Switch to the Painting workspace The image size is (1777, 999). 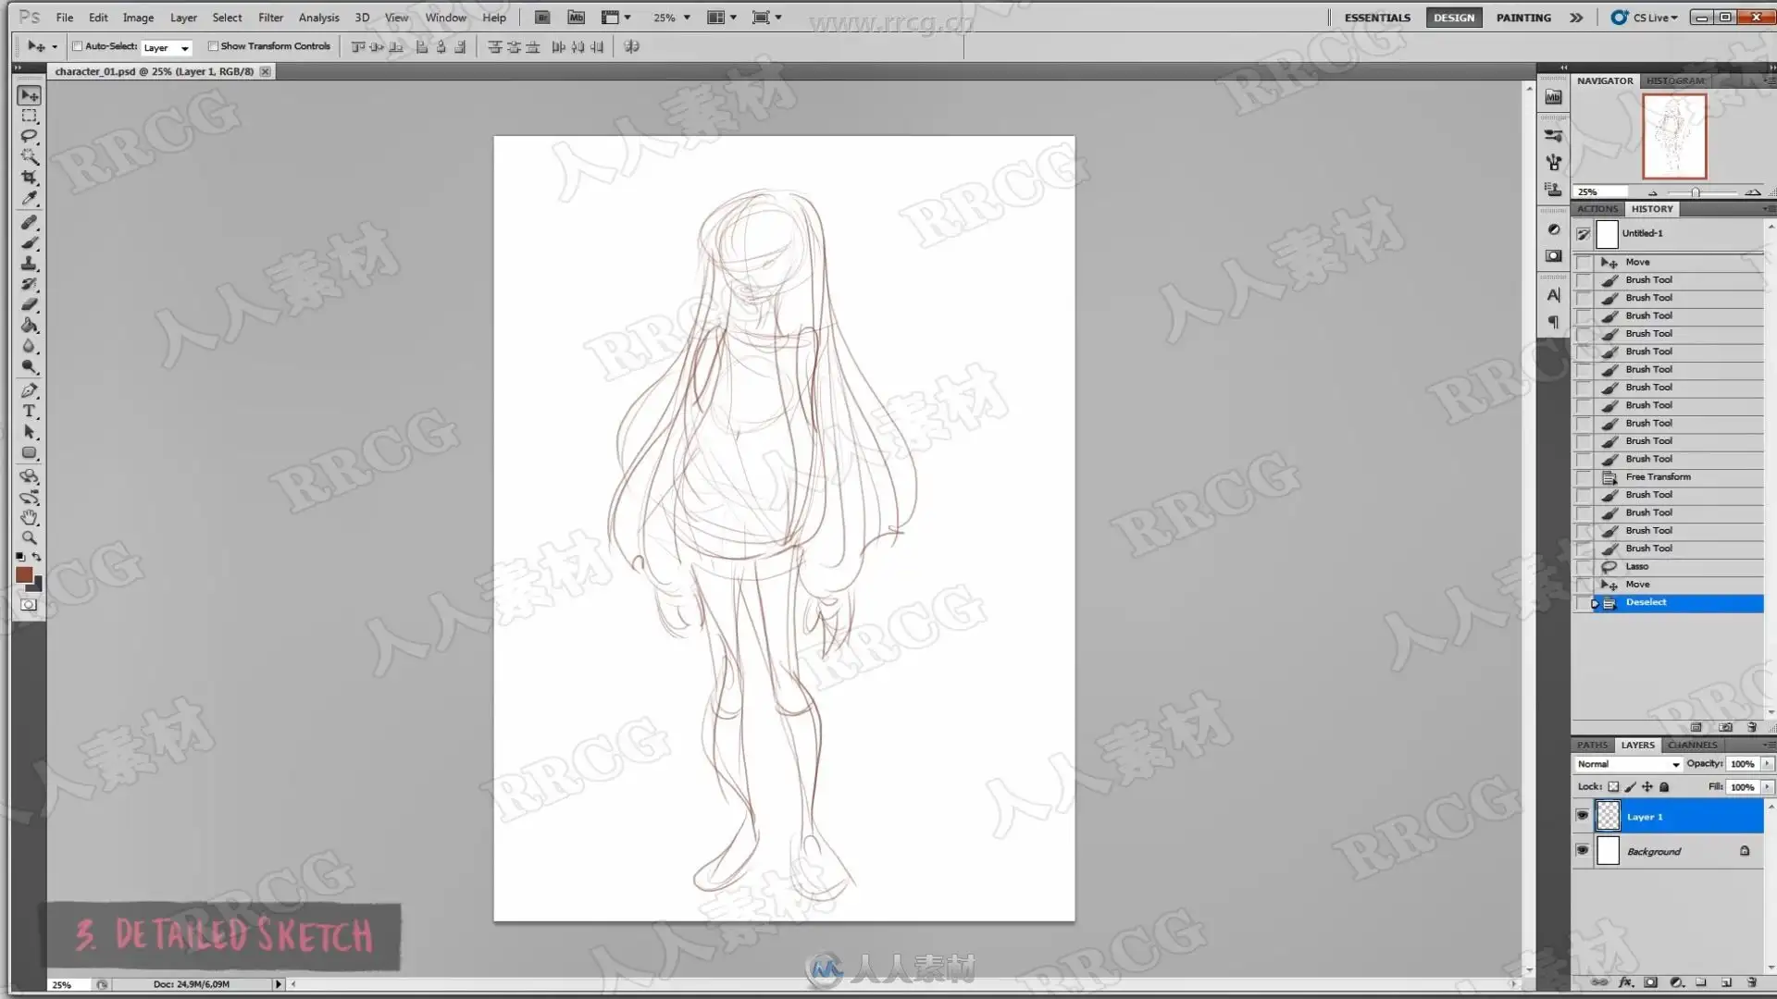(x=1523, y=18)
